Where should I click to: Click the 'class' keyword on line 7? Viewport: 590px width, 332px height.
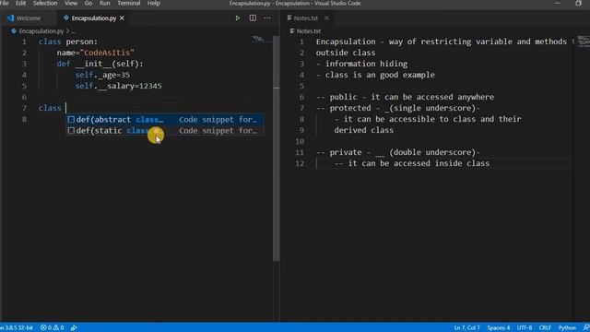(x=50, y=108)
